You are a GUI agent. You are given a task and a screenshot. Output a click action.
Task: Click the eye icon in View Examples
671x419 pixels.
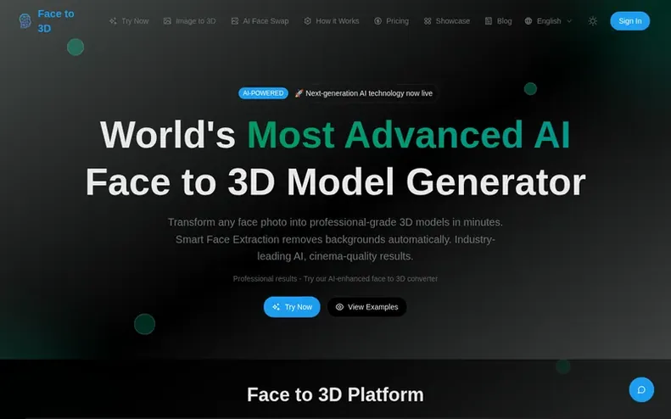pyautogui.click(x=340, y=307)
